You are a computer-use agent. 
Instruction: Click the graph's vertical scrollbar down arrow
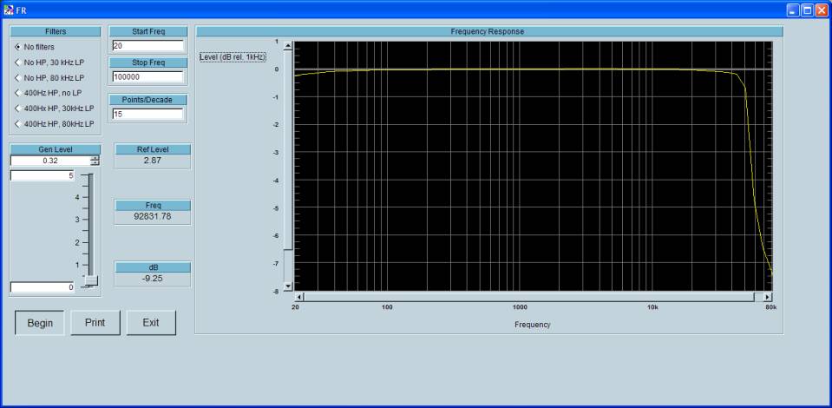point(288,286)
